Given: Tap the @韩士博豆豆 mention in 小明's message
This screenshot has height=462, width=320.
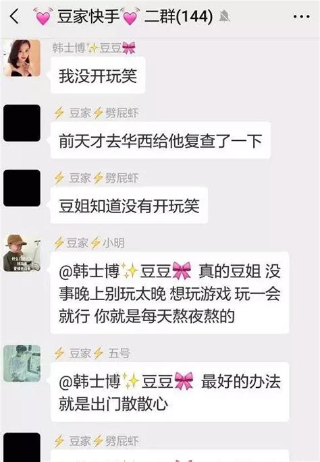Looking at the screenshot, I should click(126, 270).
